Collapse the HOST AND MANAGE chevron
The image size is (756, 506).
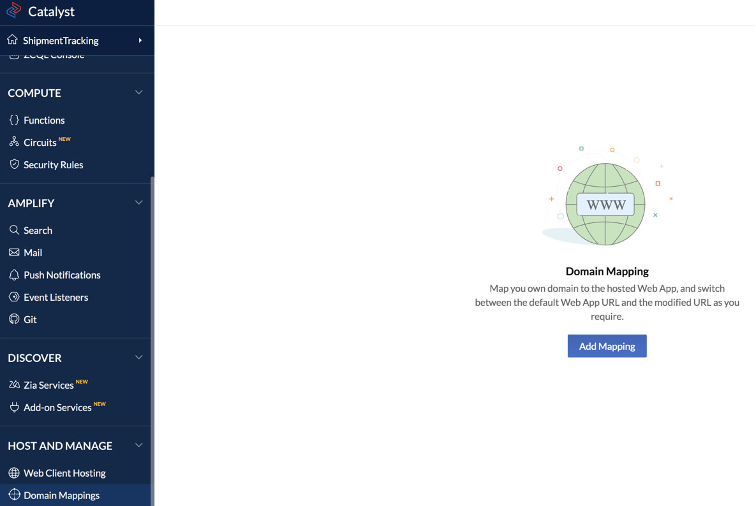[139, 445]
